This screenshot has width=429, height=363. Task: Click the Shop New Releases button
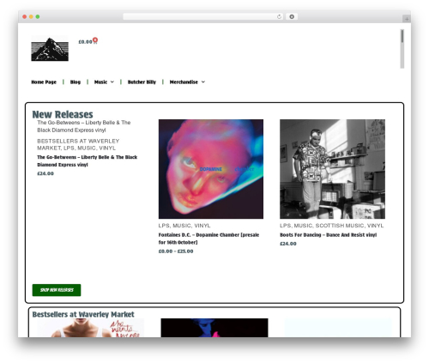57,290
